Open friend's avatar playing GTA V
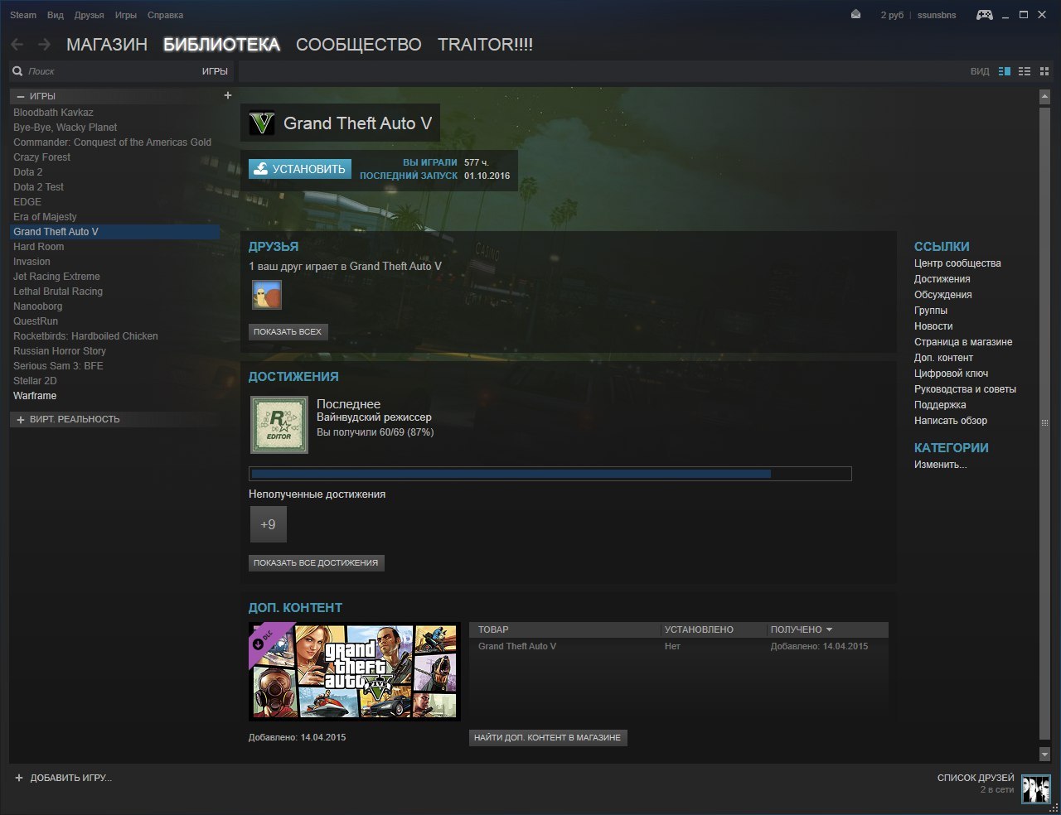The image size is (1061, 815). click(x=267, y=295)
